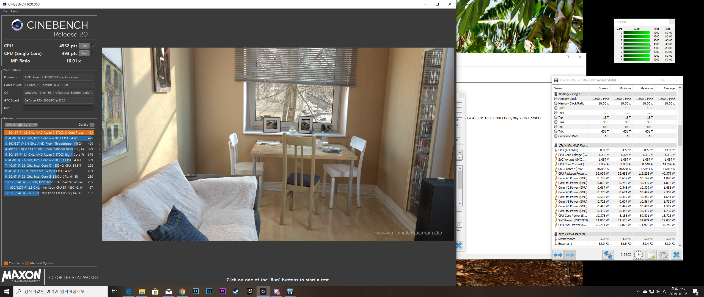The height and width of the screenshot is (297, 704).
Task: Select ranking row Xeon E7-4890 v2 197
Action: [49, 188]
